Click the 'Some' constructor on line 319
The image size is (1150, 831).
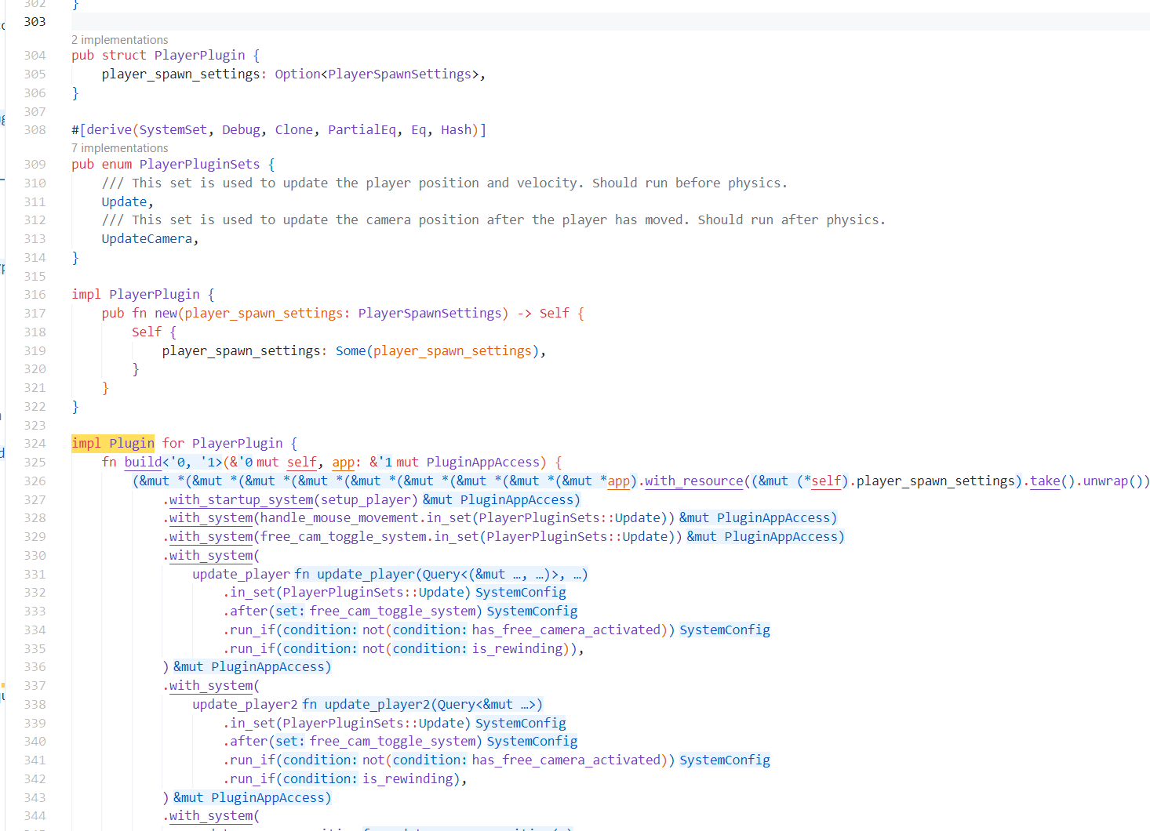click(x=351, y=351)
